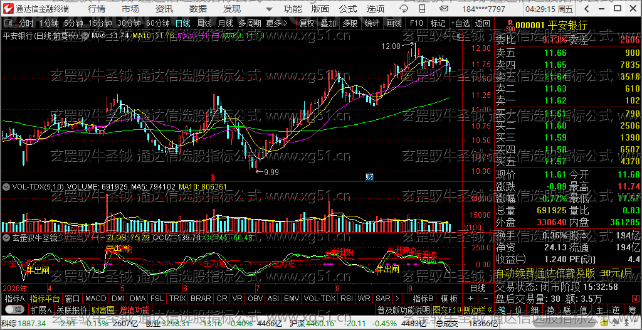Open the 发现 menu
This screenshot has width=642, height=330.
click(x=232, y=9)
